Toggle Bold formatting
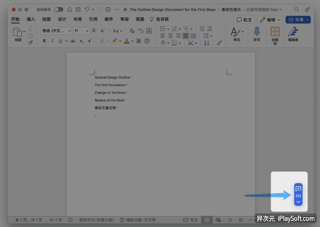Screen dimensions: 320x227 point(44,41)
